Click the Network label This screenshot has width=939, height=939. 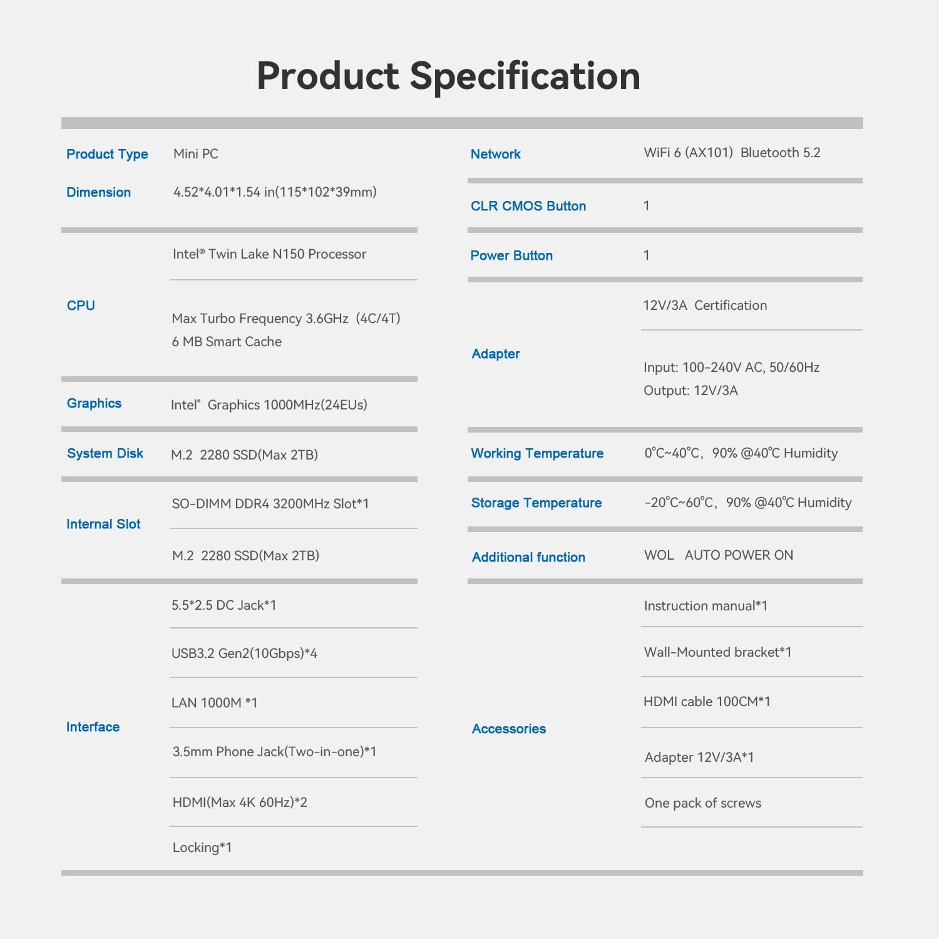495,154
